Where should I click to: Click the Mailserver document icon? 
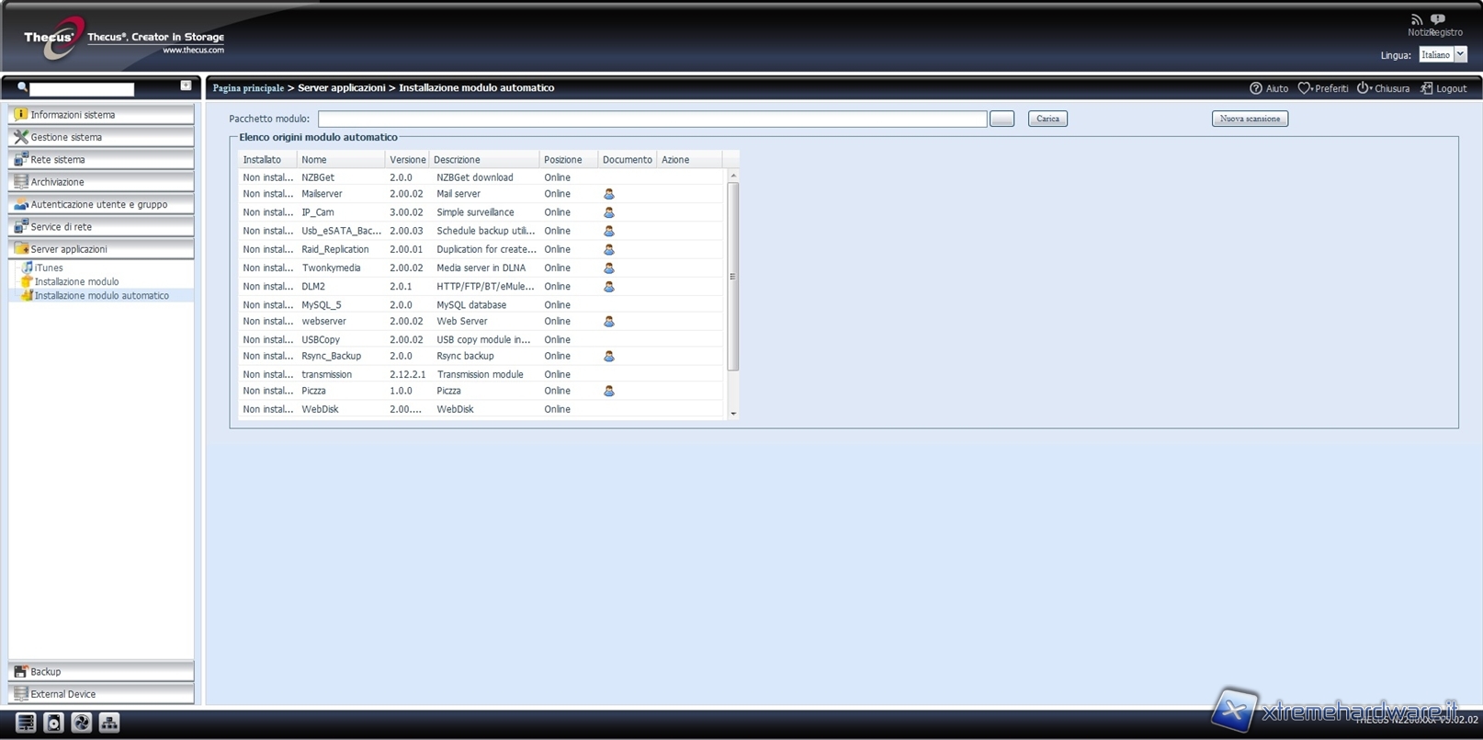coord(608,194)
